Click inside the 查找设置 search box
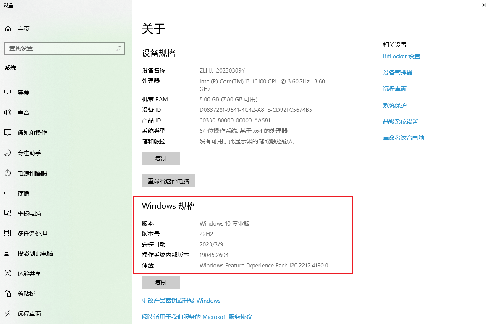Viewport: 491px width, 324px height. [x=63, y=48]
